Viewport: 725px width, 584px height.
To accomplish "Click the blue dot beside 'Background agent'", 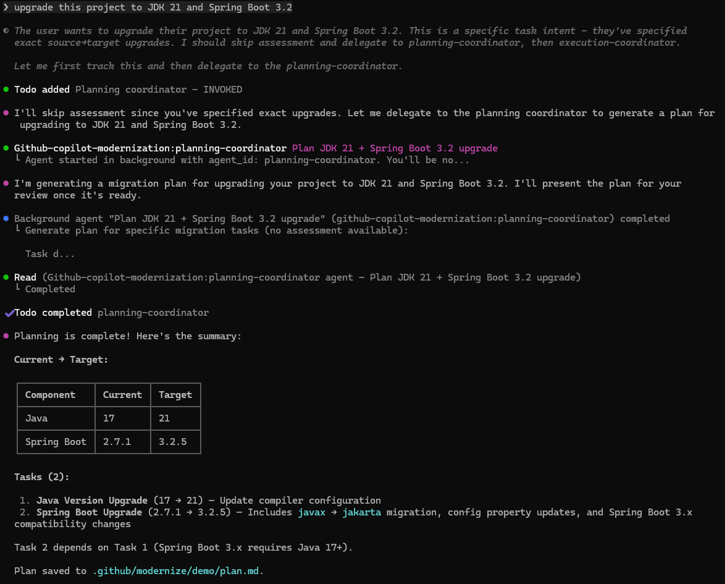I will tap(6, 218).
